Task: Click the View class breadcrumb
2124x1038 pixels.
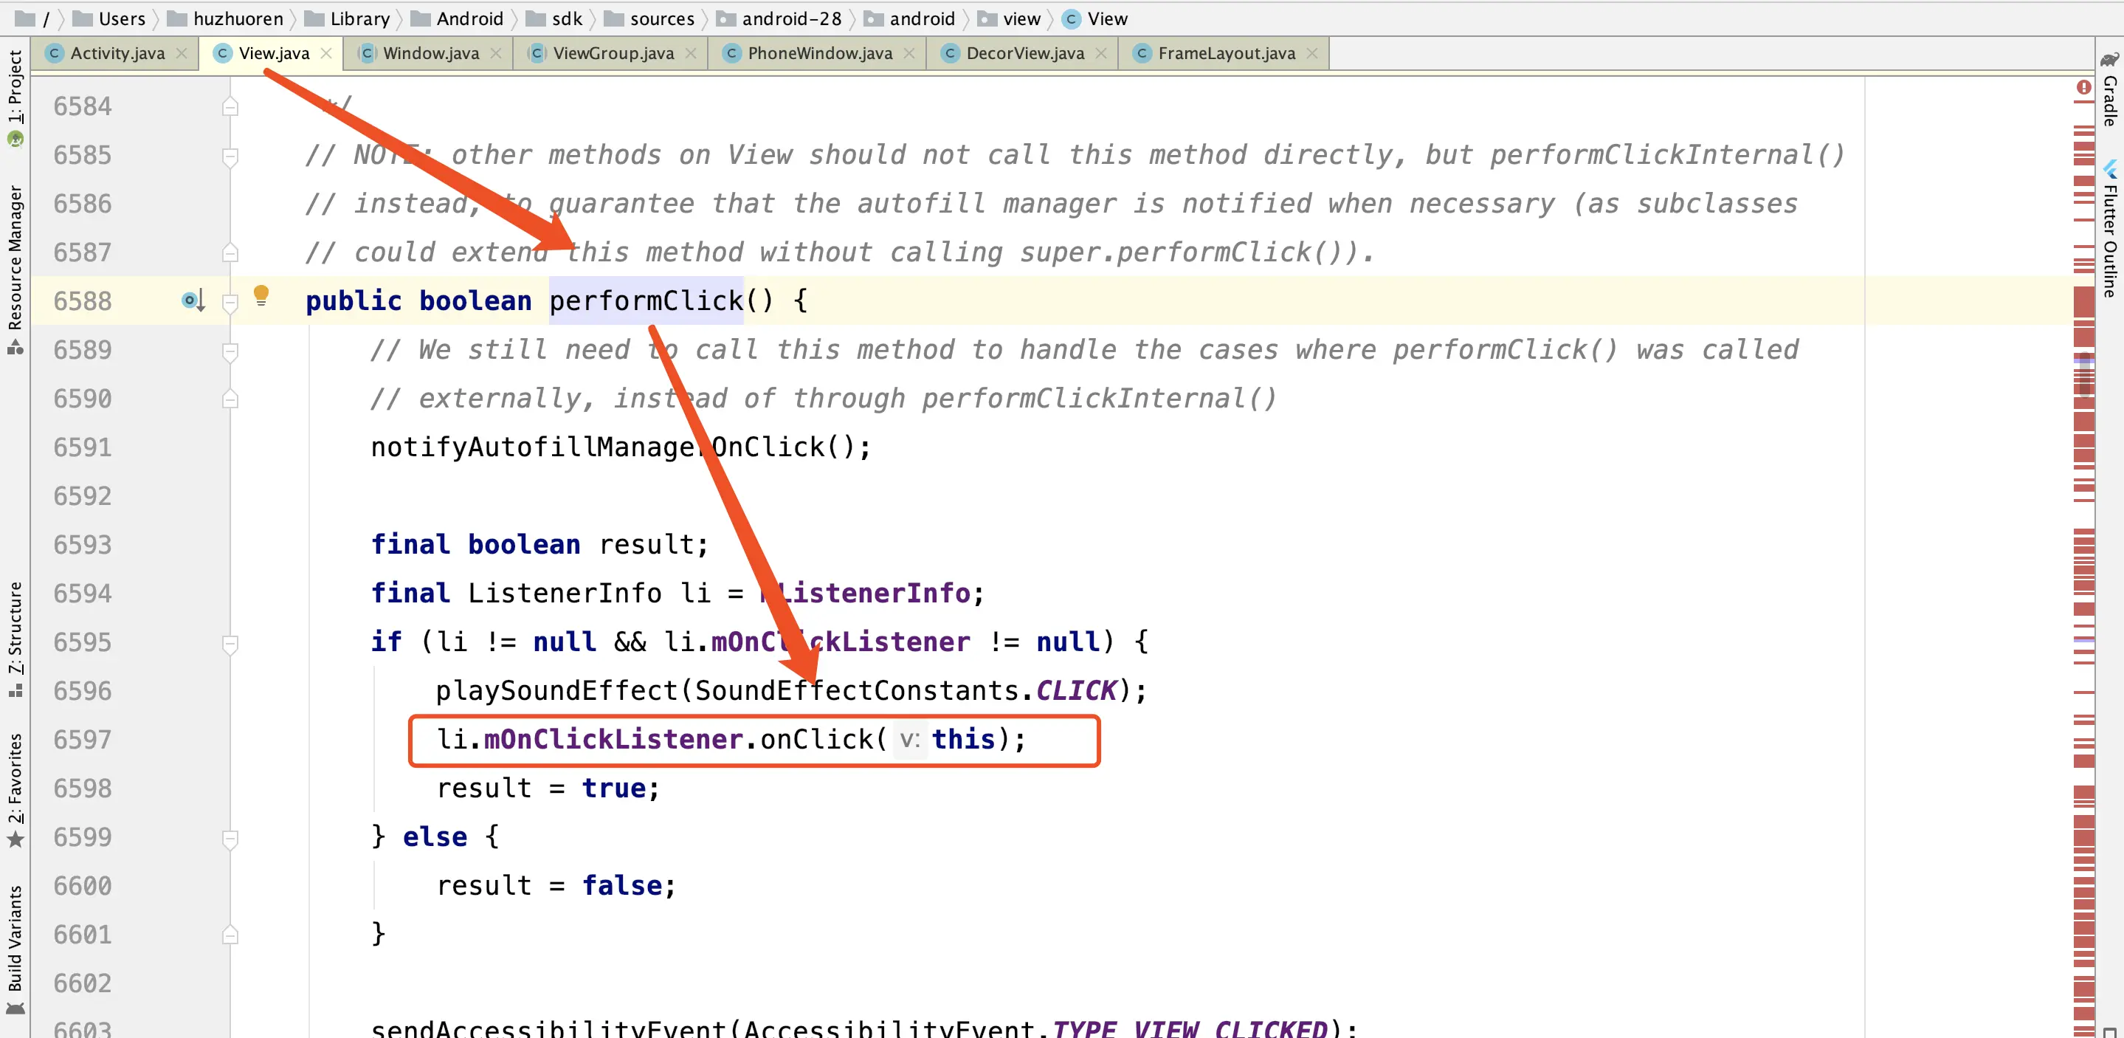Action: [x=1106, y=18]
